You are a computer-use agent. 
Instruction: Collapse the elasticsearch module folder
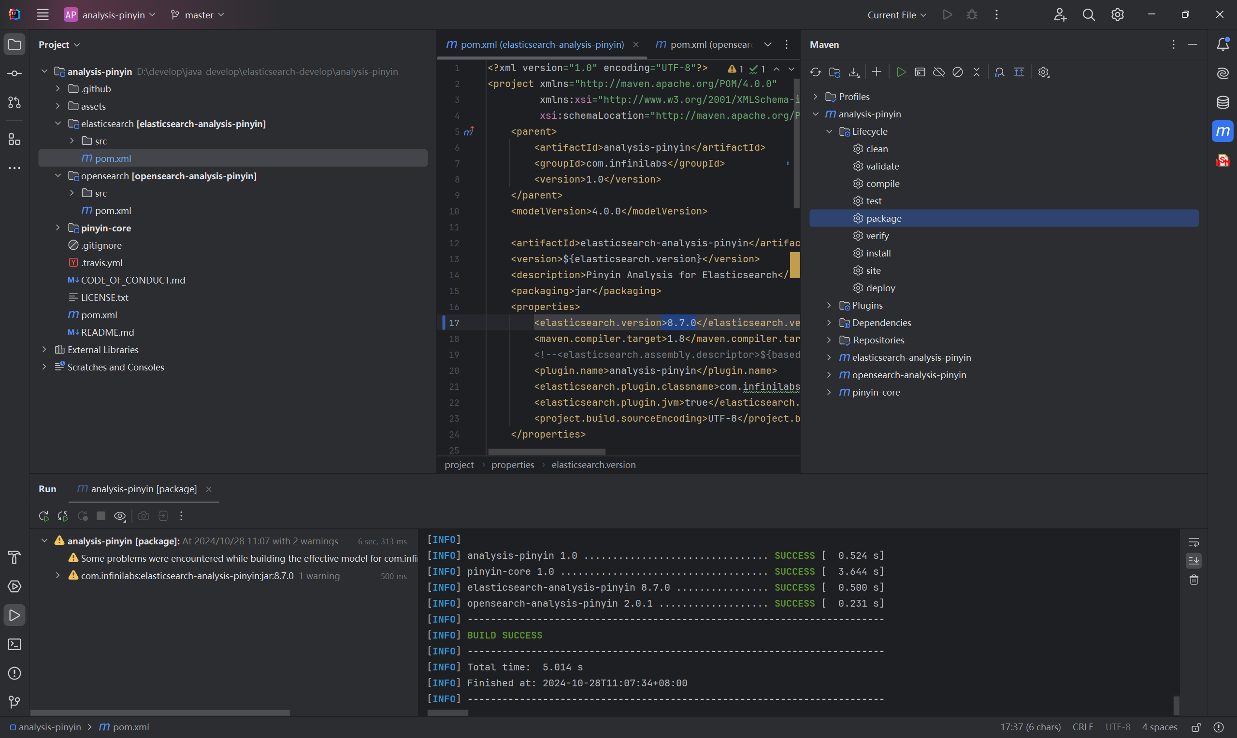click(58, 123)
